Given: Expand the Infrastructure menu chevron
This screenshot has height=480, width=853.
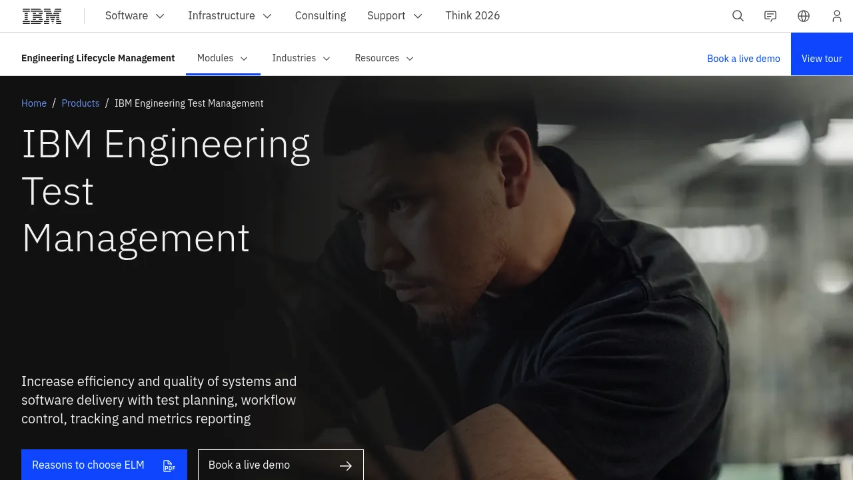Looking at the screenshot, I should coord(267,16).
